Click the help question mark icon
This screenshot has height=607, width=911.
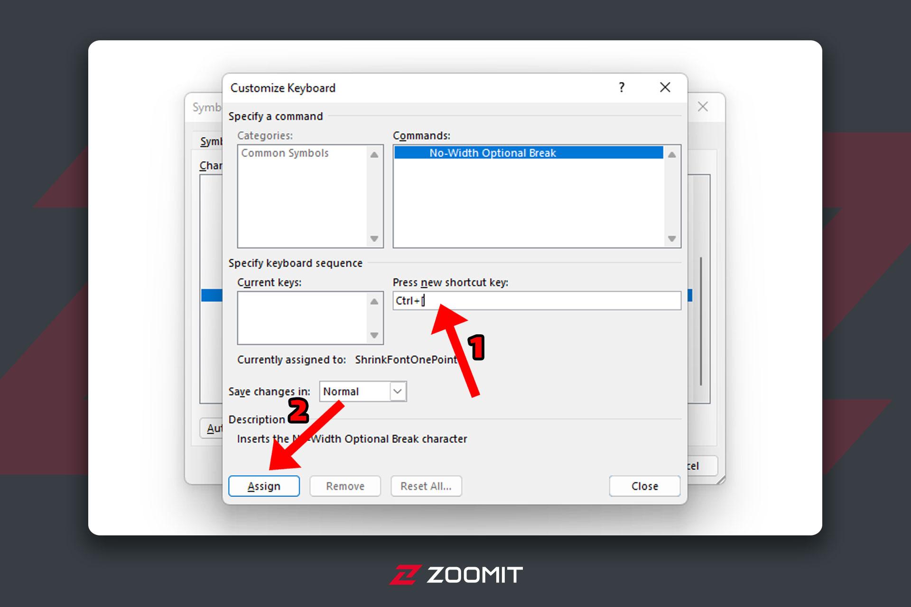(622, 87)
